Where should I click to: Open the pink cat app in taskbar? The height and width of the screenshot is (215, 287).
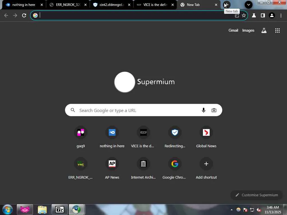(x=25, y=209)
